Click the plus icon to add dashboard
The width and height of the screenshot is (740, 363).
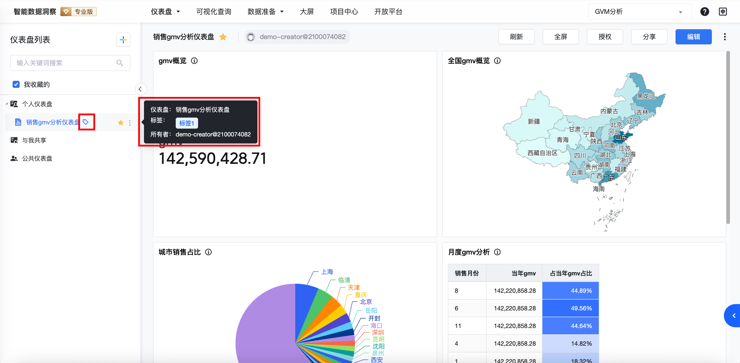[123, 40]
